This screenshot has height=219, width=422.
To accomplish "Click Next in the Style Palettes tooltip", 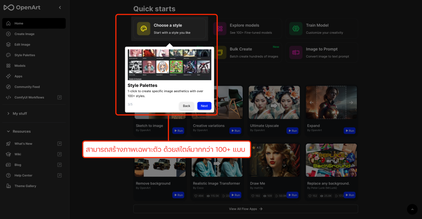I will pos(204,106).
